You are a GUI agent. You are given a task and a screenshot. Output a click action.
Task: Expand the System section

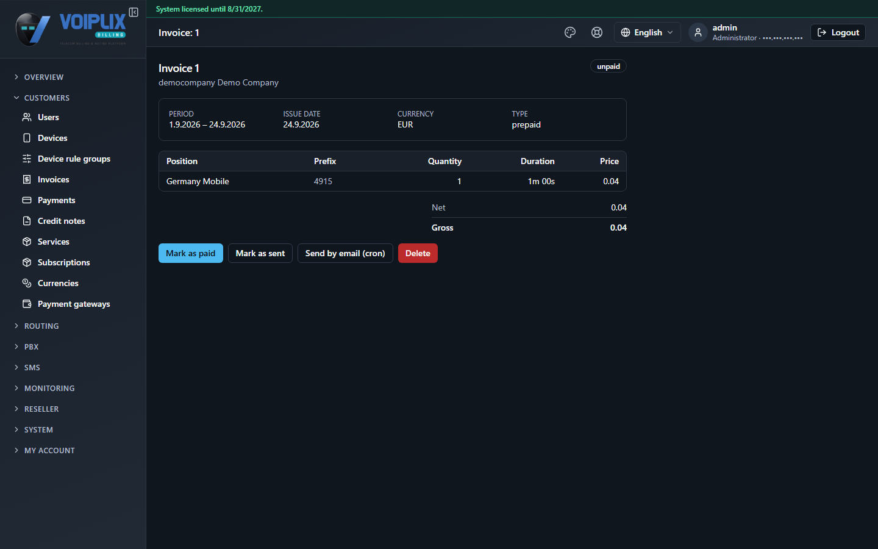click(x=38, y=429)
